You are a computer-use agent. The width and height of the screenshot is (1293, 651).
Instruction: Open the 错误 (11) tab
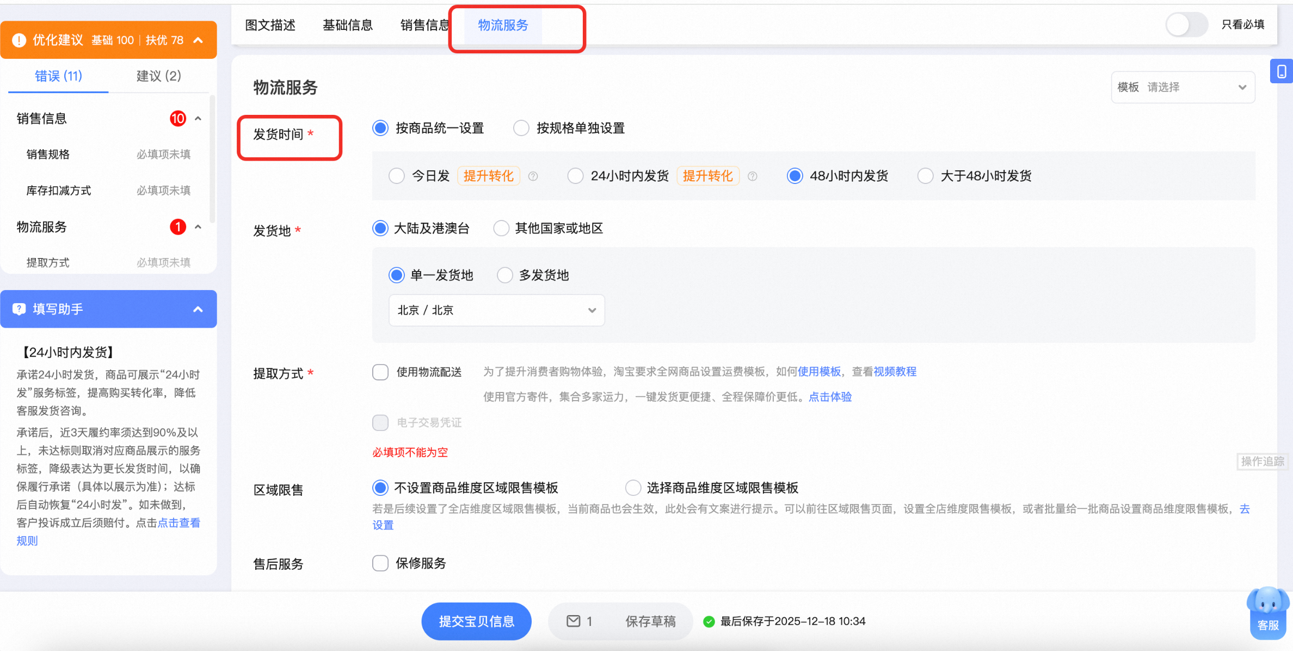(59, 76)
